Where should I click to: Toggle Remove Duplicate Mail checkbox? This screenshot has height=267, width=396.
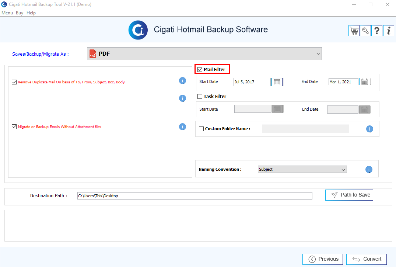[14, 82]
